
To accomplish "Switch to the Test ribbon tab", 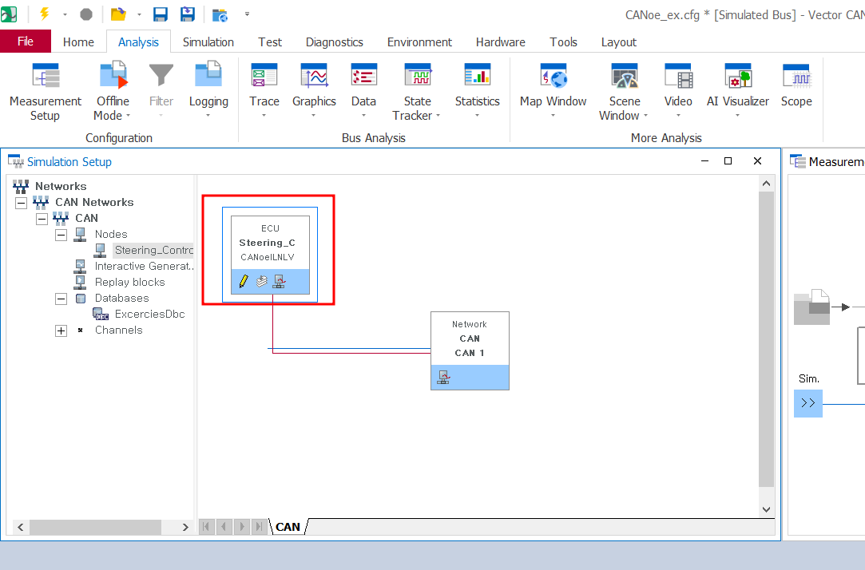I will click(270, 42).
